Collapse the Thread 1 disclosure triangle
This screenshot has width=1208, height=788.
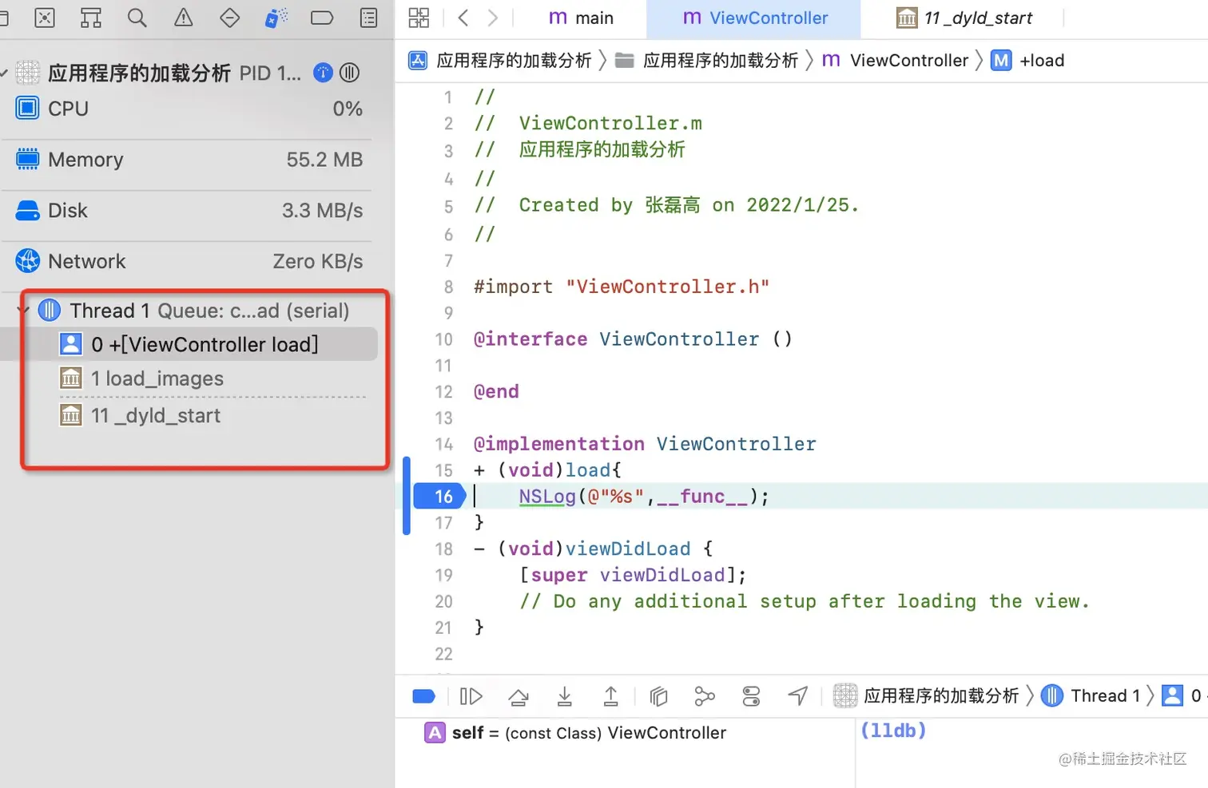(23, 310)
